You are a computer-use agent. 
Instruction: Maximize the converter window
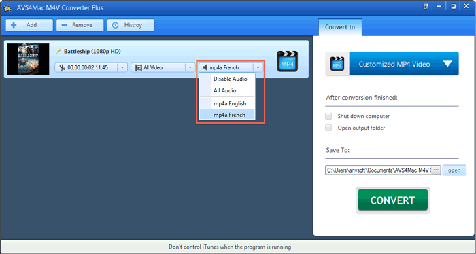pos(454,6)
